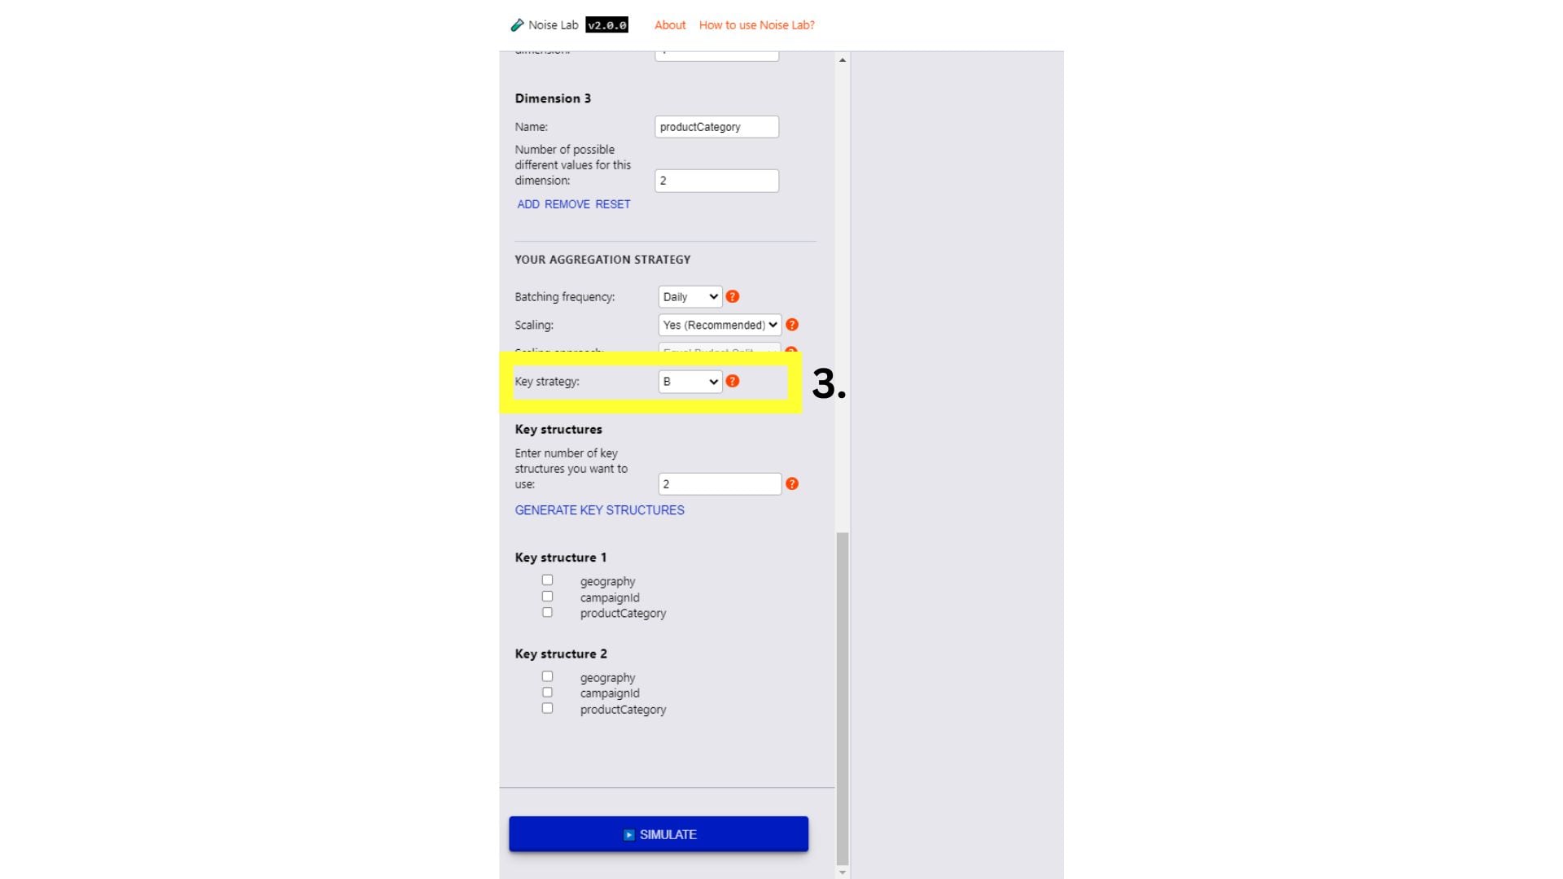Expand the Key strategy dropdown
Image resolution: width=1563 pixels, height=879 pixels.
688,381
